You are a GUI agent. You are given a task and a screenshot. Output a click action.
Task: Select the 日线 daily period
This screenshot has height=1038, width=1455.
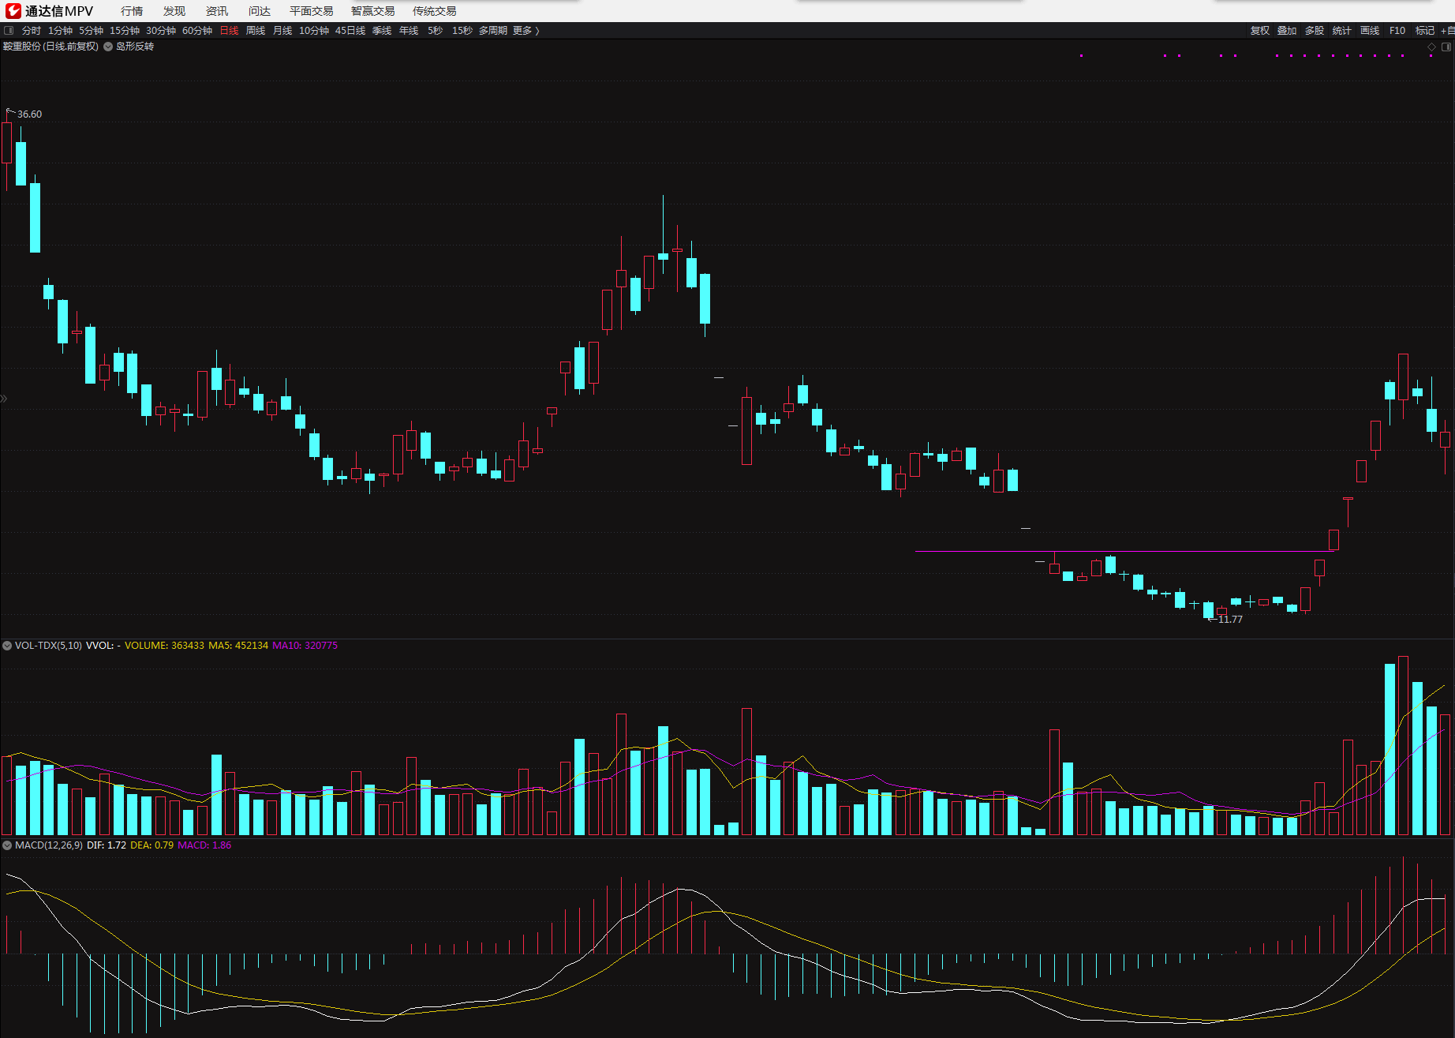229,31
